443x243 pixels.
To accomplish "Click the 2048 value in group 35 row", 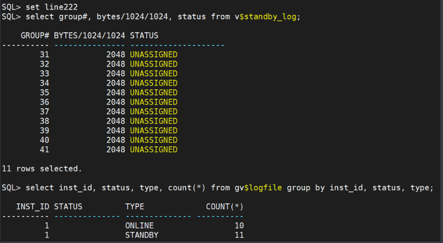I will coord(115,92).
